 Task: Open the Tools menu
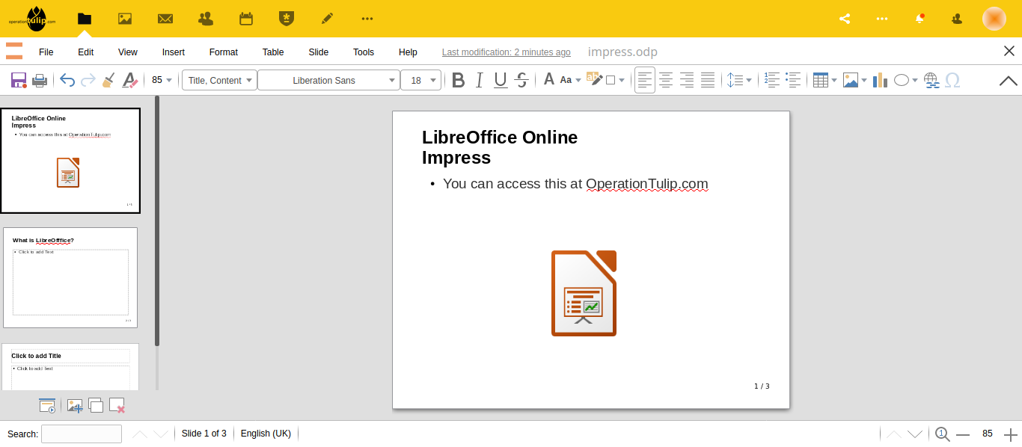[x=364, y=52]
